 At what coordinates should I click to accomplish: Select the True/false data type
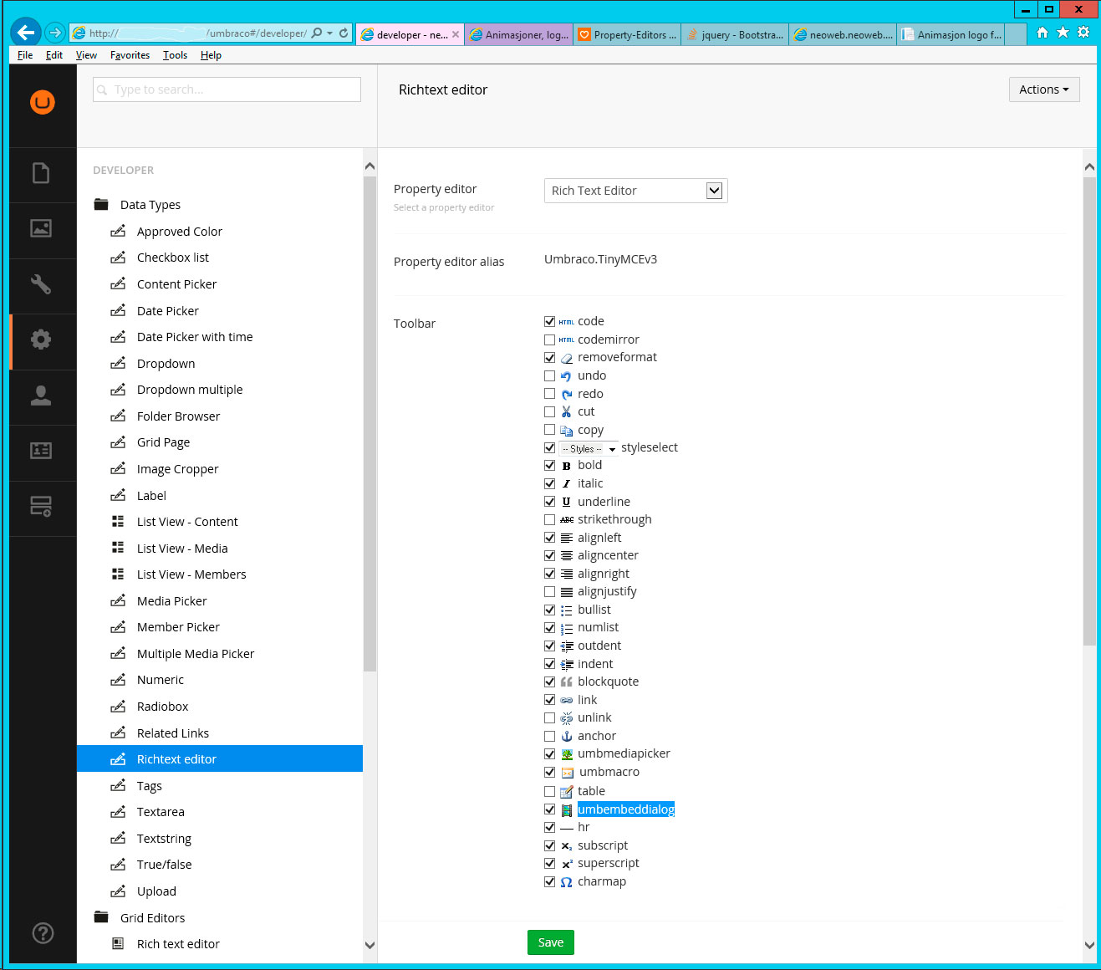pyautogui.click(x=164, y=865)
